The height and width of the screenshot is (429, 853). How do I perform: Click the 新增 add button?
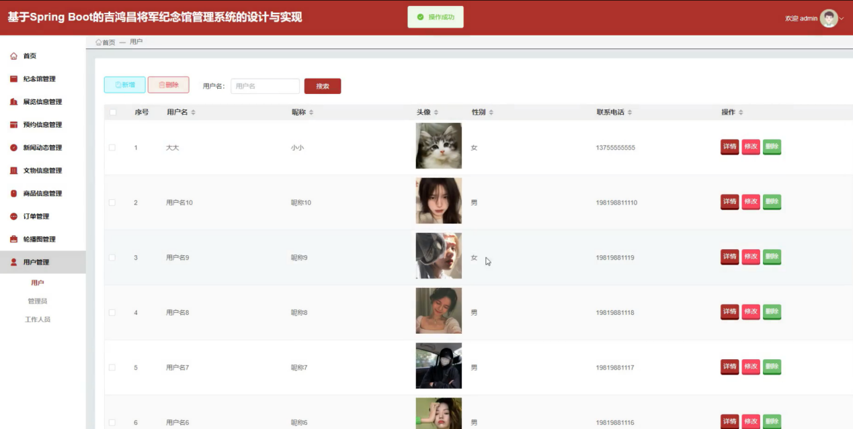coord(124,85)
